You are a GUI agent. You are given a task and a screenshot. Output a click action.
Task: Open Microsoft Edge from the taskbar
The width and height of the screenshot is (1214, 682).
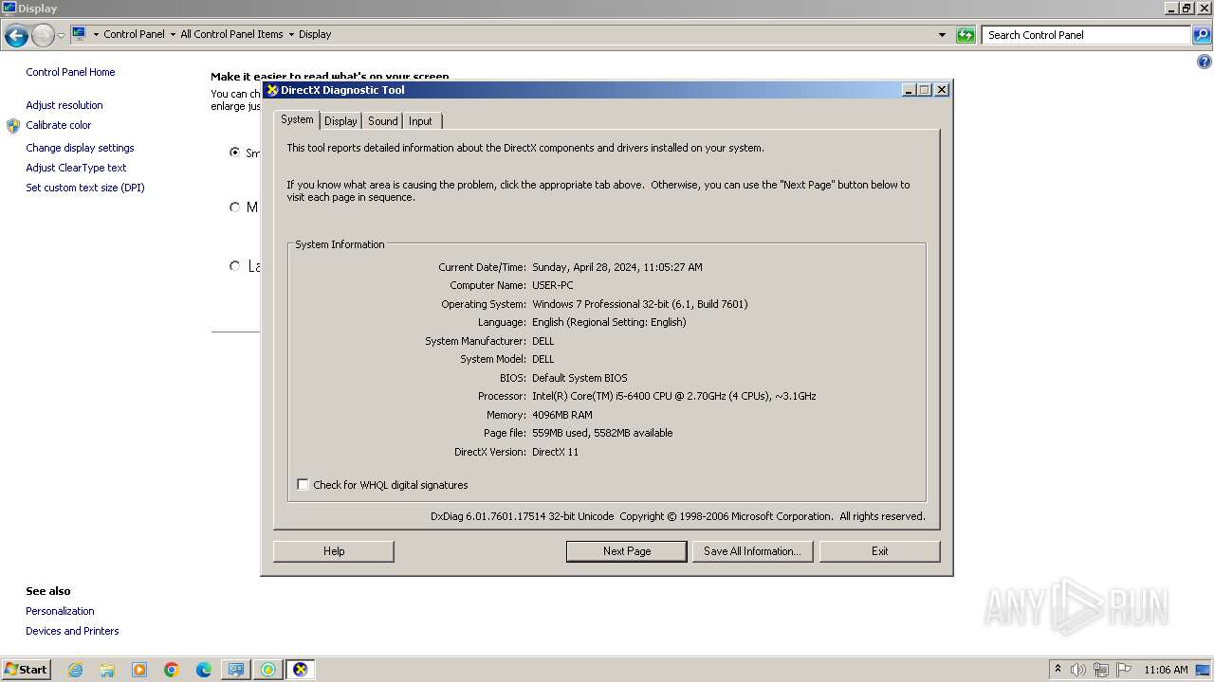coord(204,670)
